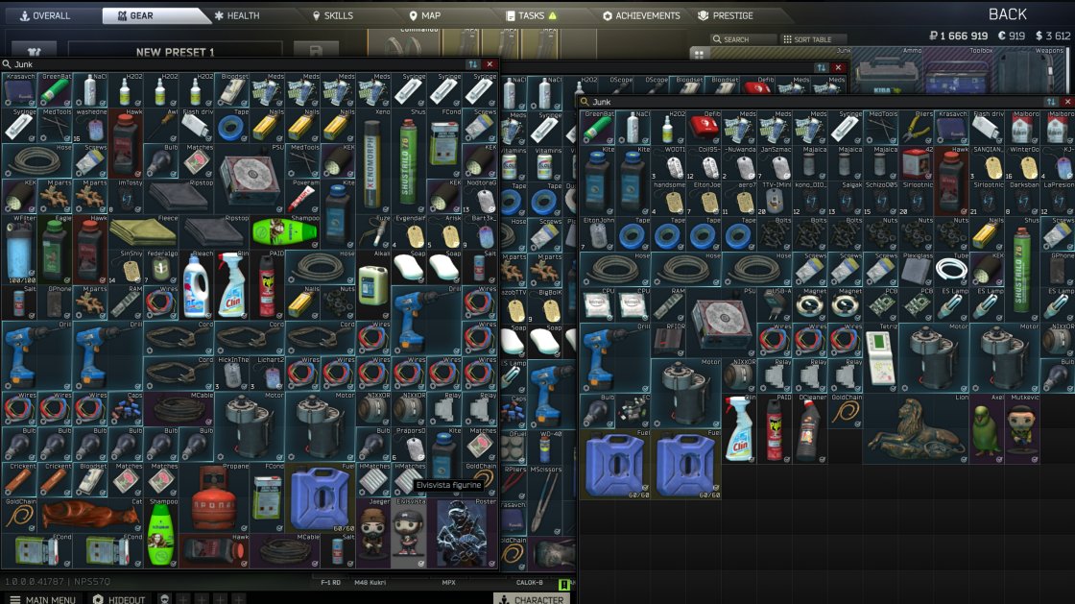Click the Caps capacitors item

click(x=126, y=408)
